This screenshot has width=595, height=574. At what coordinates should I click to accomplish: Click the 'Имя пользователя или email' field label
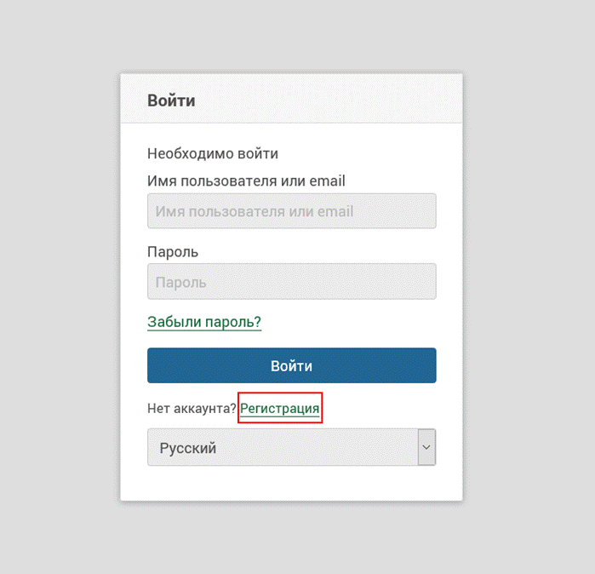click(246, 181)
